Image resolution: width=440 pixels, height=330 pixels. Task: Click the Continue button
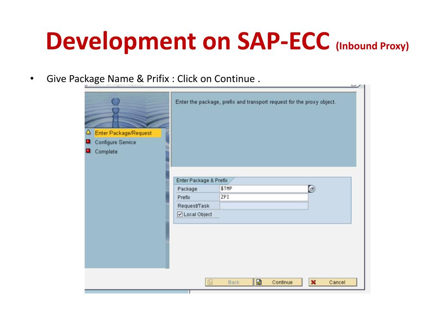[278, 282]
